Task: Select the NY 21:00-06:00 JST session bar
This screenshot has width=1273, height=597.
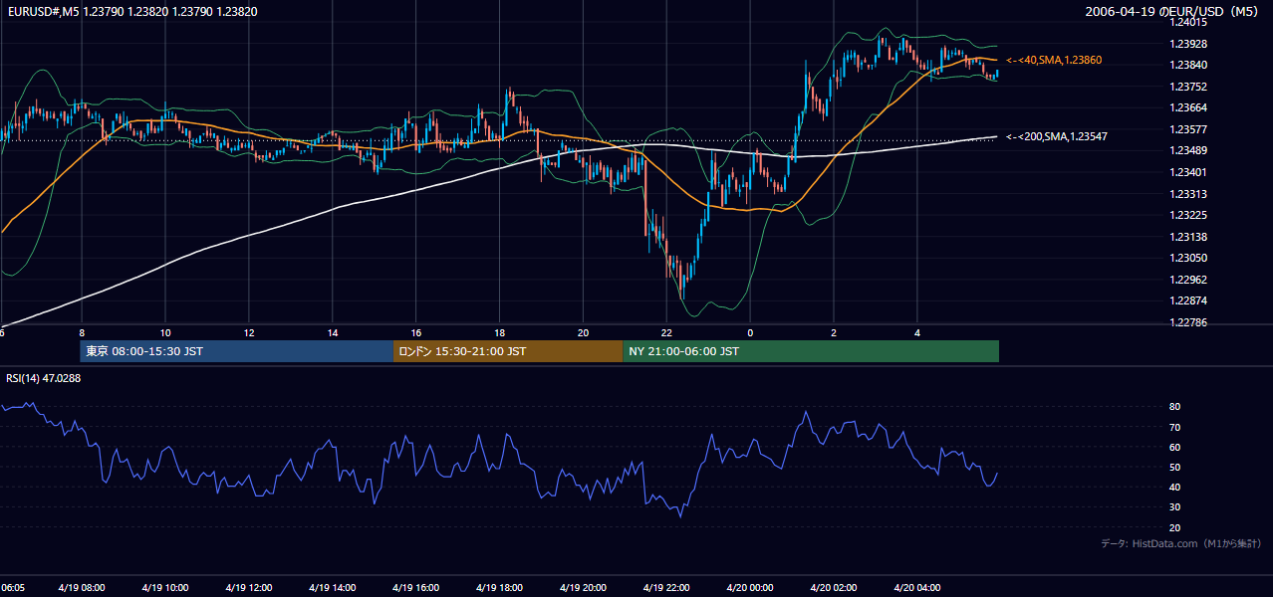Action: click(811, 351)
